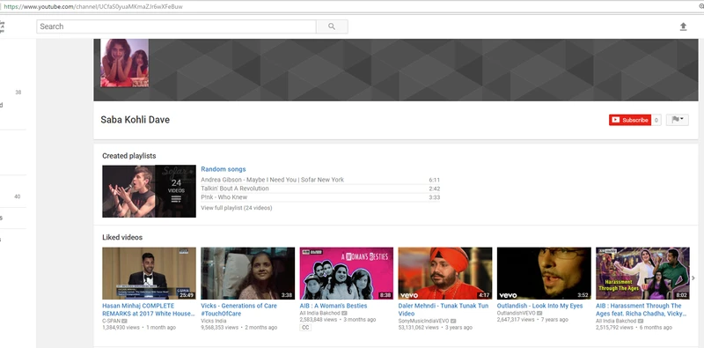The width and height of the screenshot is (704, 348).
Task: Open the Random songs playlist thumbnail
Action: 149,191
